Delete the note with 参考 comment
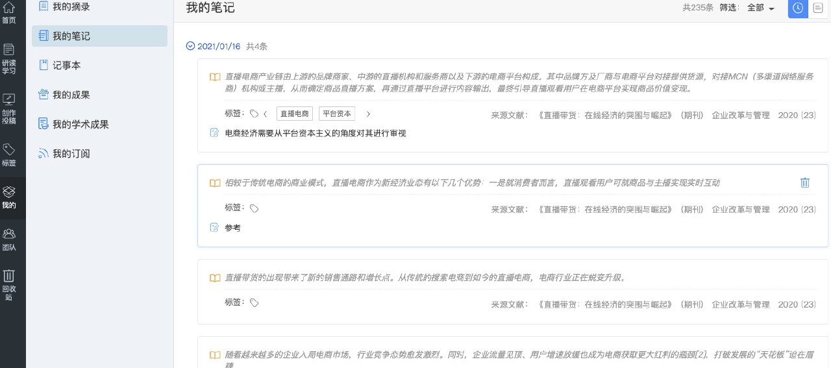This screenshot has height=368, width=831. [x=805, y=183]
